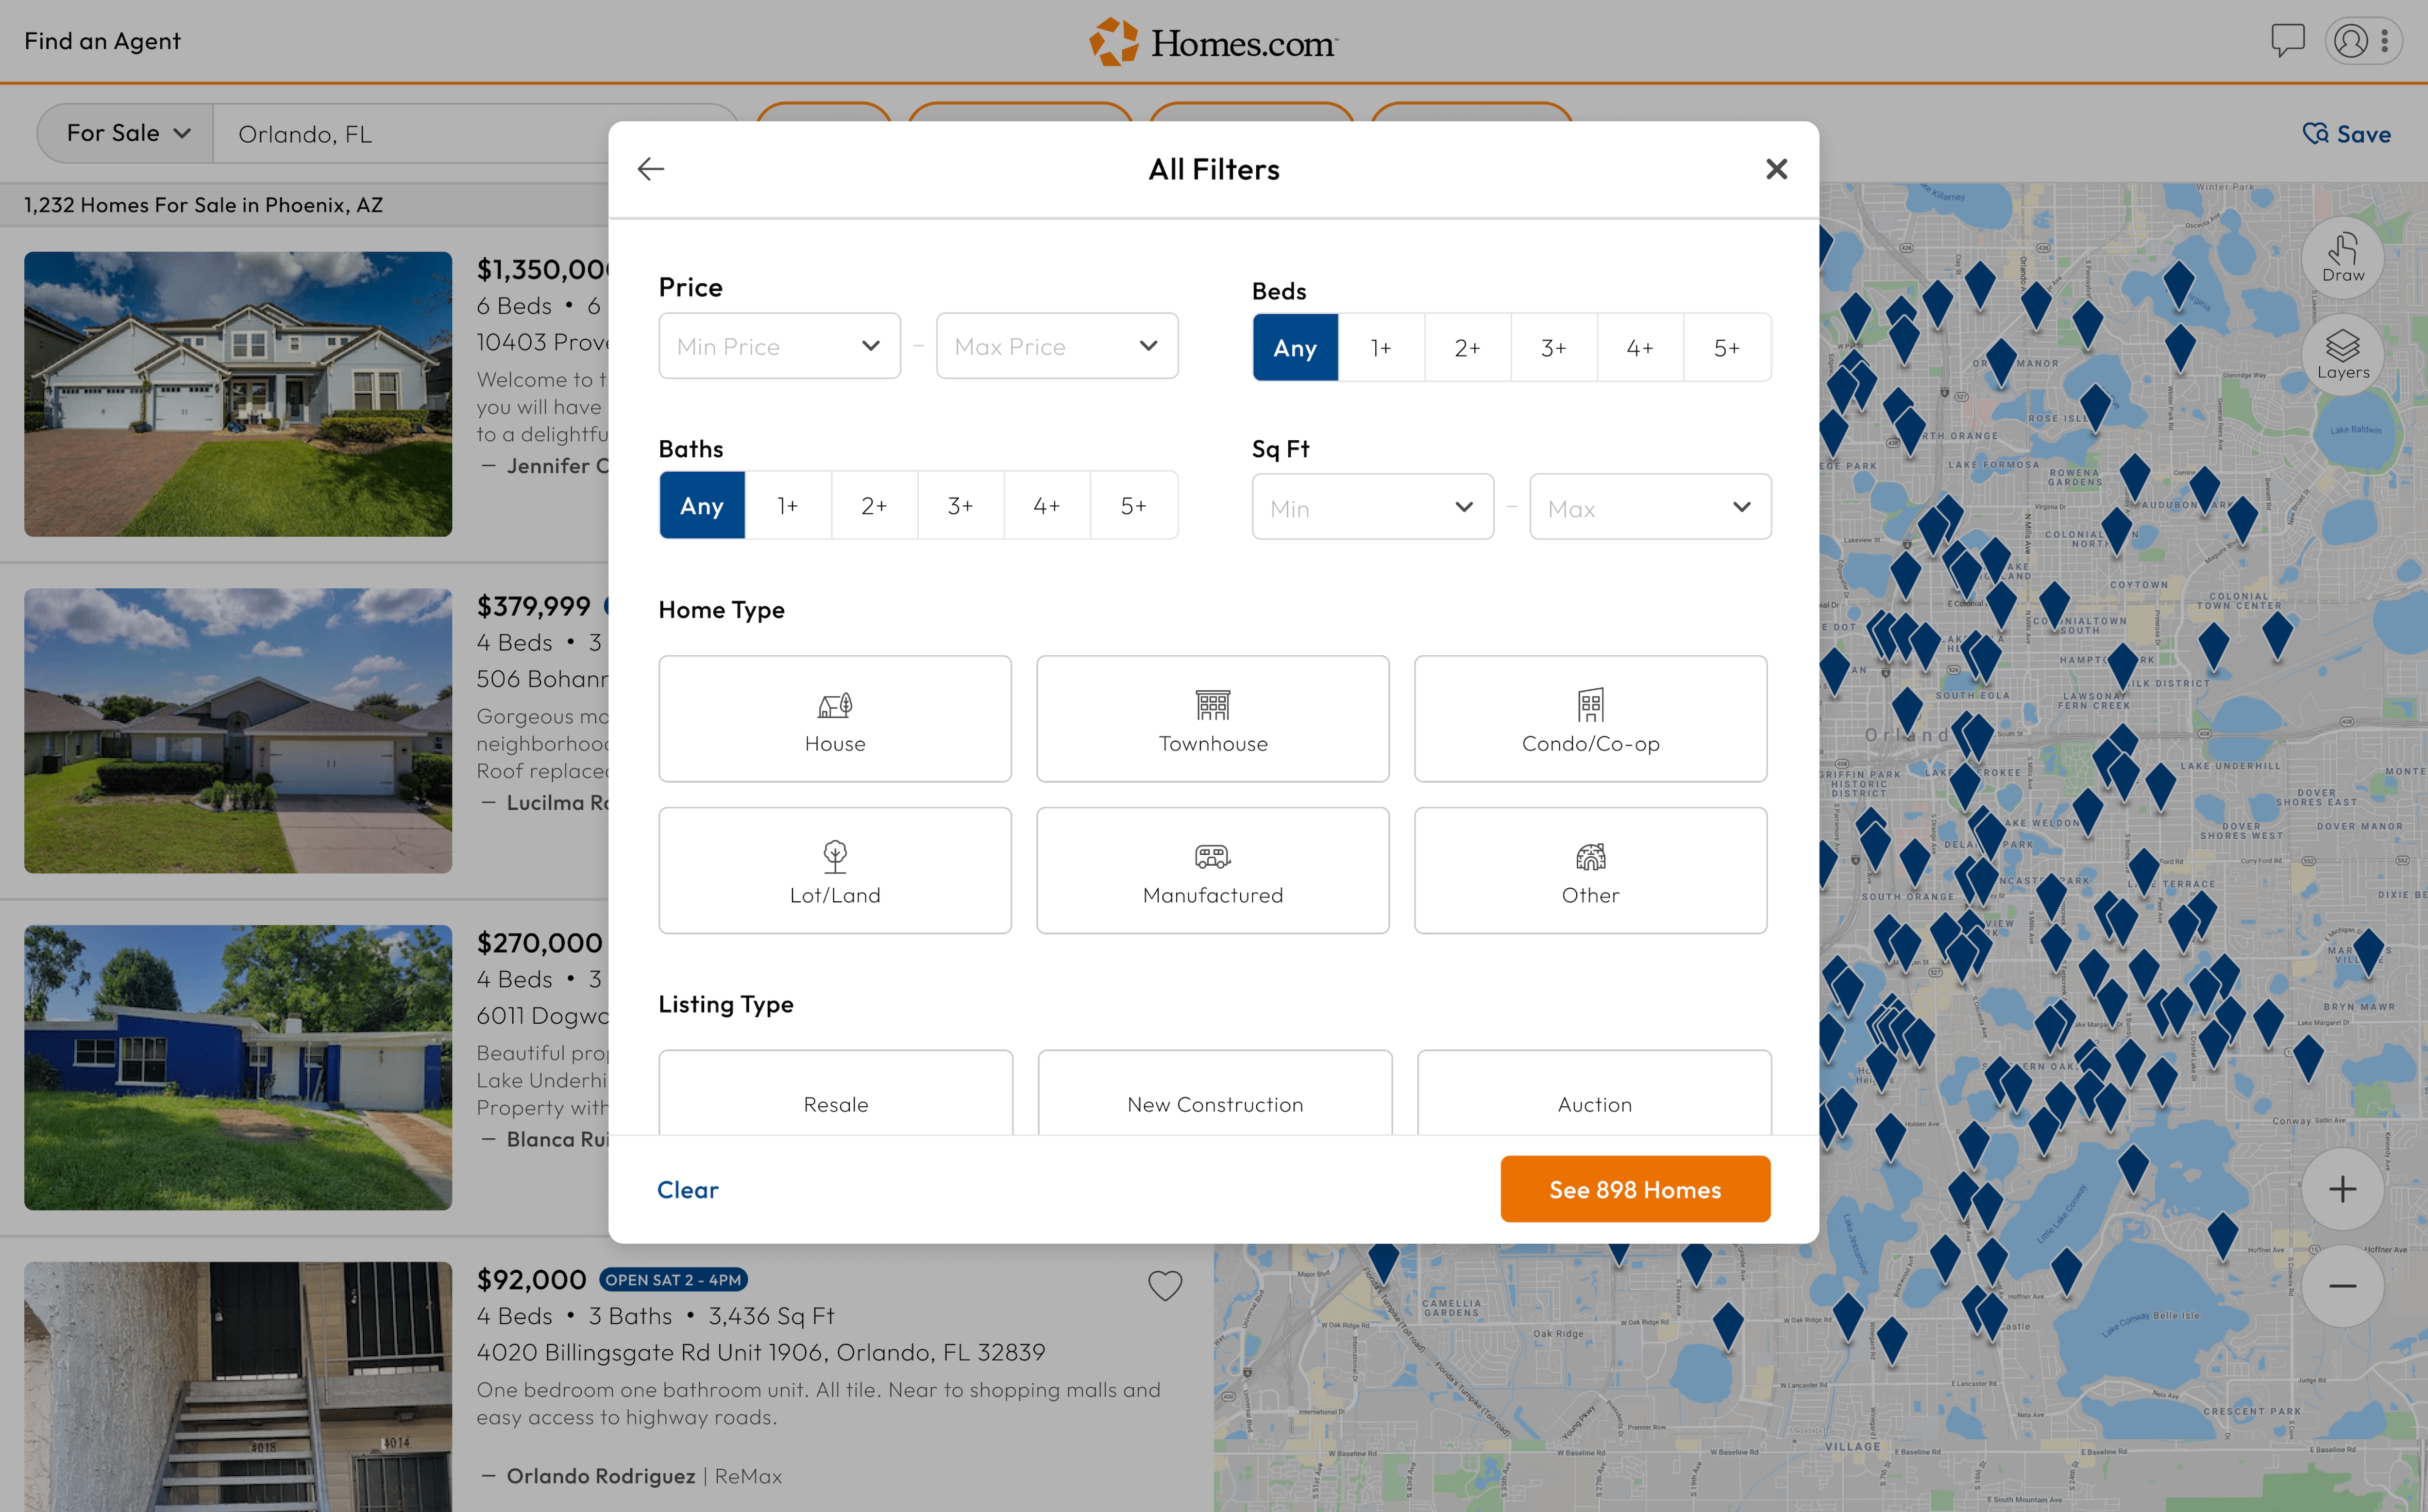Image resolution: width=2428 pixels, height=1512 pixels.
Task: Choose 3+ in Beds filter
Action: (1553, 348)
